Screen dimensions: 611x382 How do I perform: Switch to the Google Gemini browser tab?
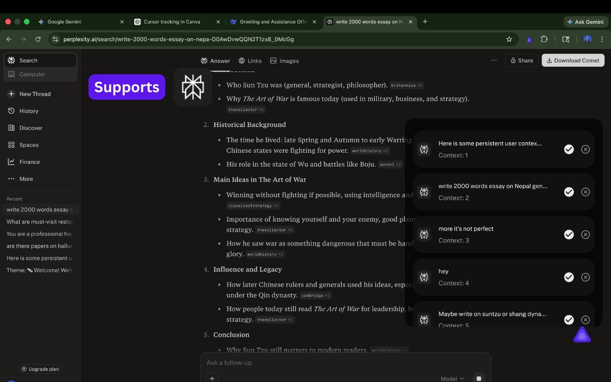click(80, 21)
